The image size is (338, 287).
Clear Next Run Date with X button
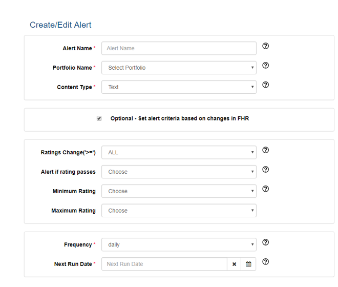(234, 264)
